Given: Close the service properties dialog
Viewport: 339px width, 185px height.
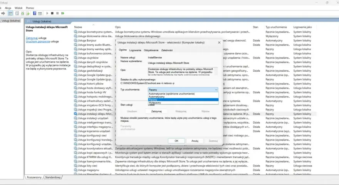Looking at the screenshot, I should click(x=219, y=43).
